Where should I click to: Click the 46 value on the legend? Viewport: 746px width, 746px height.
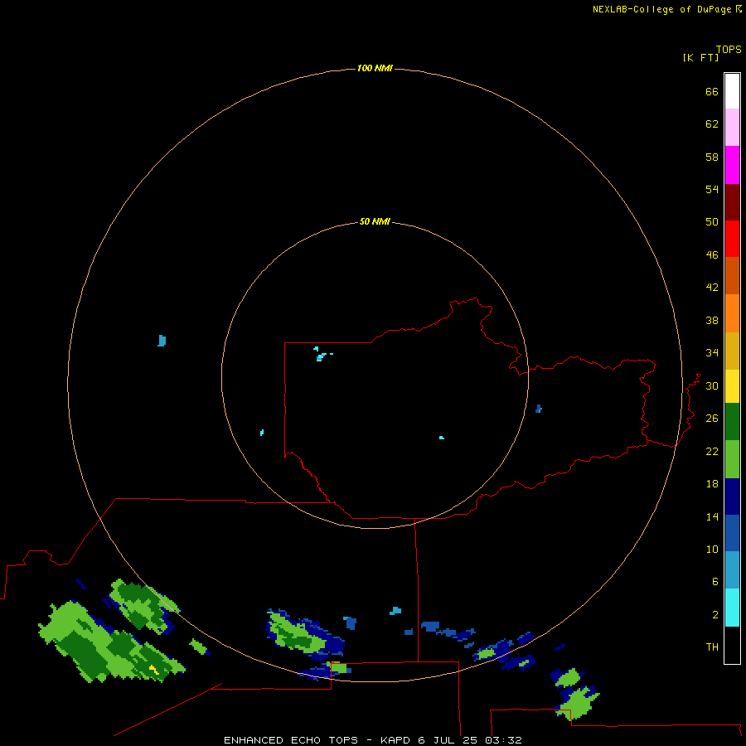pos(712,254)
